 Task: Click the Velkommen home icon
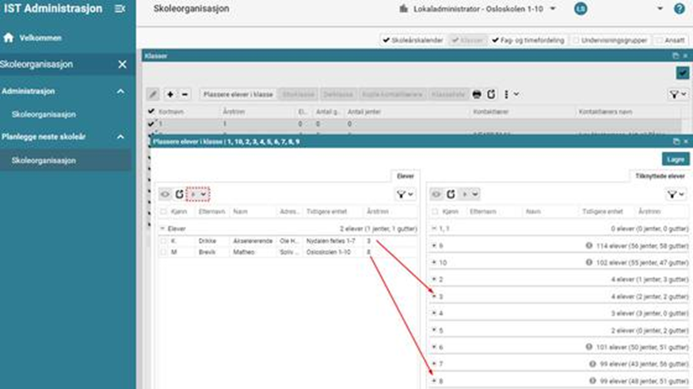[9, 37]
